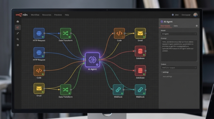Open the Output dropdown 'Find your output'
Viewport: 214px width, 119px height.
coord(179,68)
